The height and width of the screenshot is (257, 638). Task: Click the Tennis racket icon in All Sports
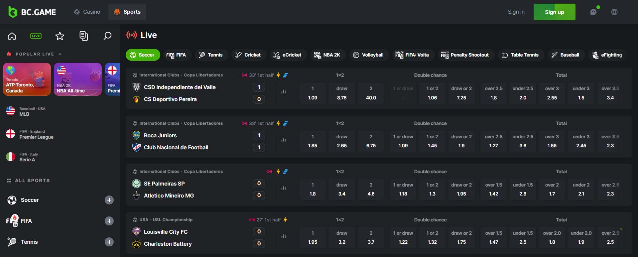[x=12, y=242]
